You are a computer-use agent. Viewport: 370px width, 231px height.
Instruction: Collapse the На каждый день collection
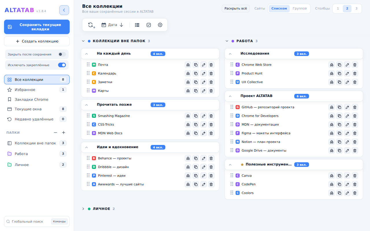coord(86,54)
